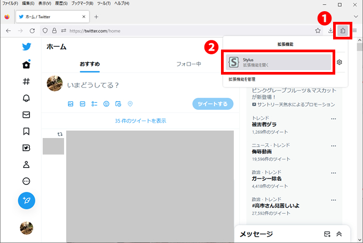Viewport: 363px width, 243px height.
Task: Open the ツール(T) menu
Action: point(104,4)
